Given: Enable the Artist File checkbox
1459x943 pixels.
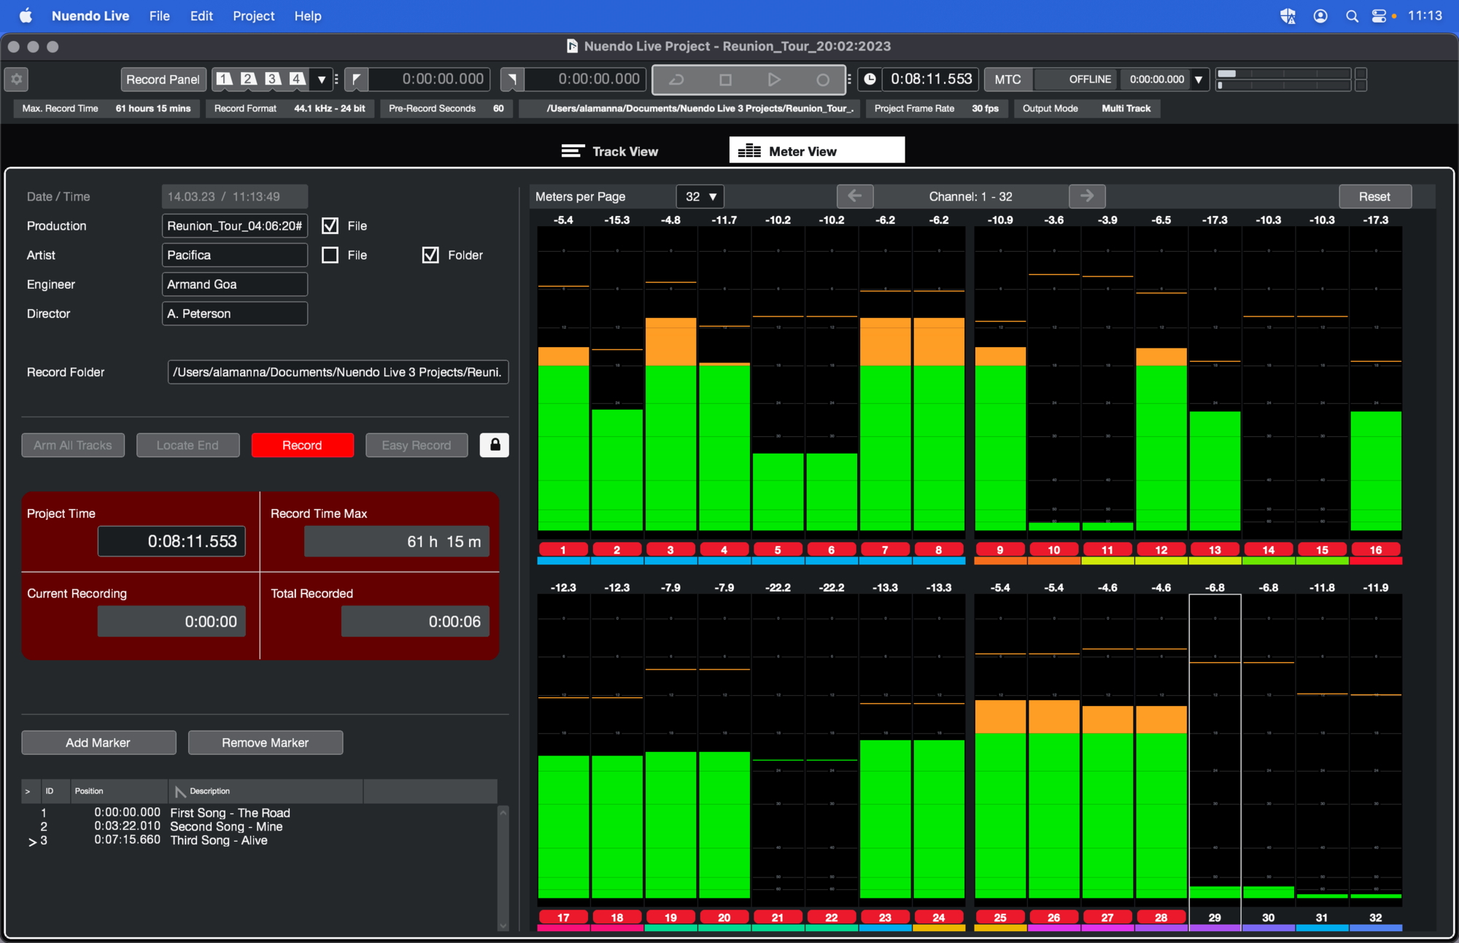Looking at the screenshot, I should tap(330, 255).
